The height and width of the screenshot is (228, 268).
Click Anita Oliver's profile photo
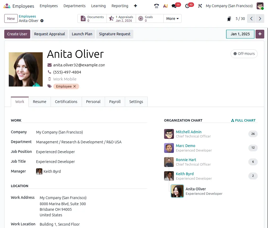click(x=26, y=70)
